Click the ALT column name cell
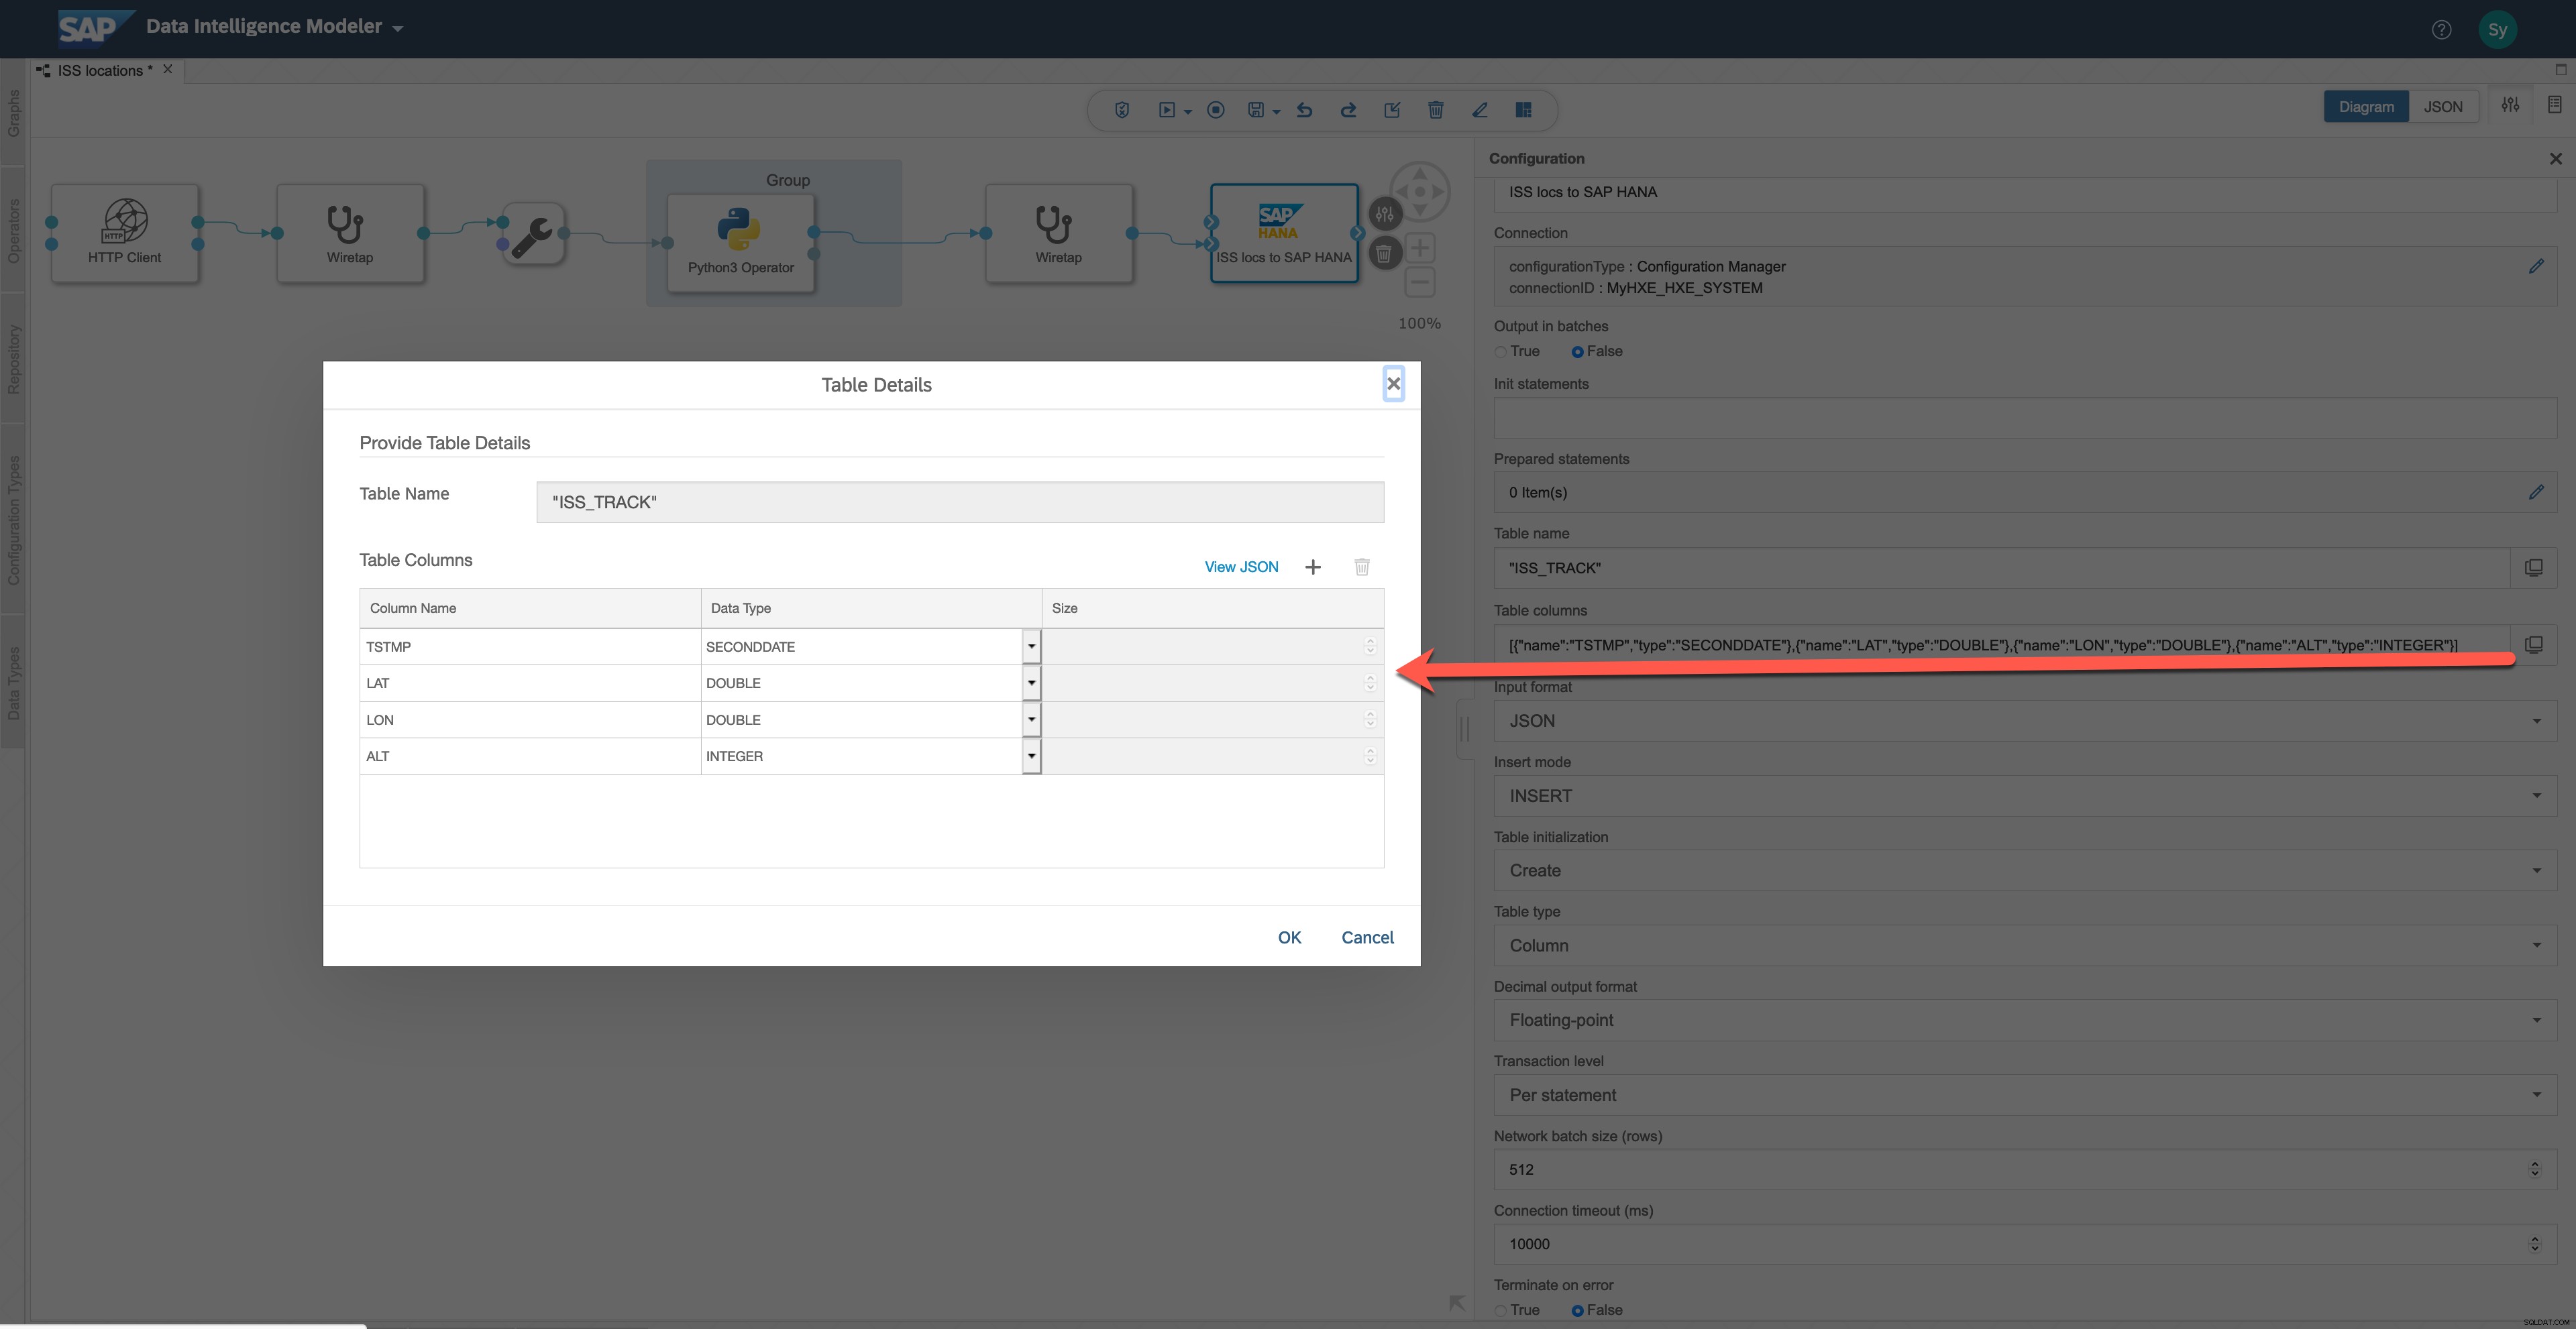Image resolution: width=2576 pixels, height=1329 pixels. click(530, 756)
